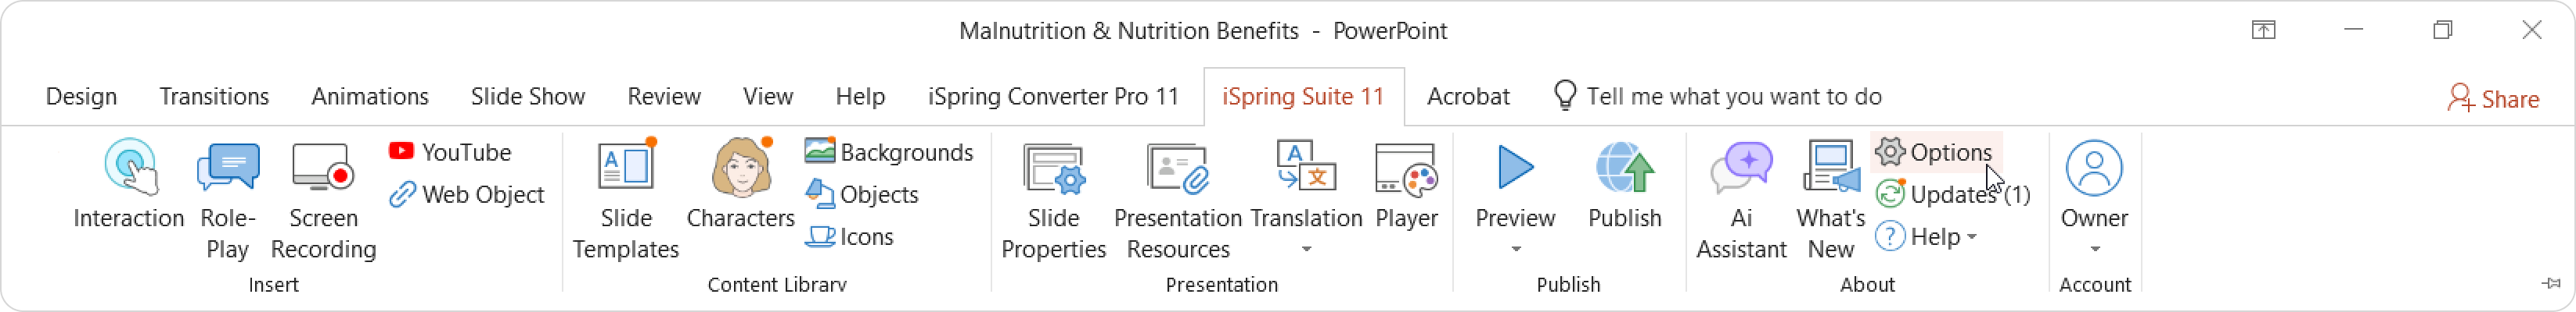Click the Tell me what you want to do field
This screenshot has width=2576, height=312.
click(x=1717, y=97)
